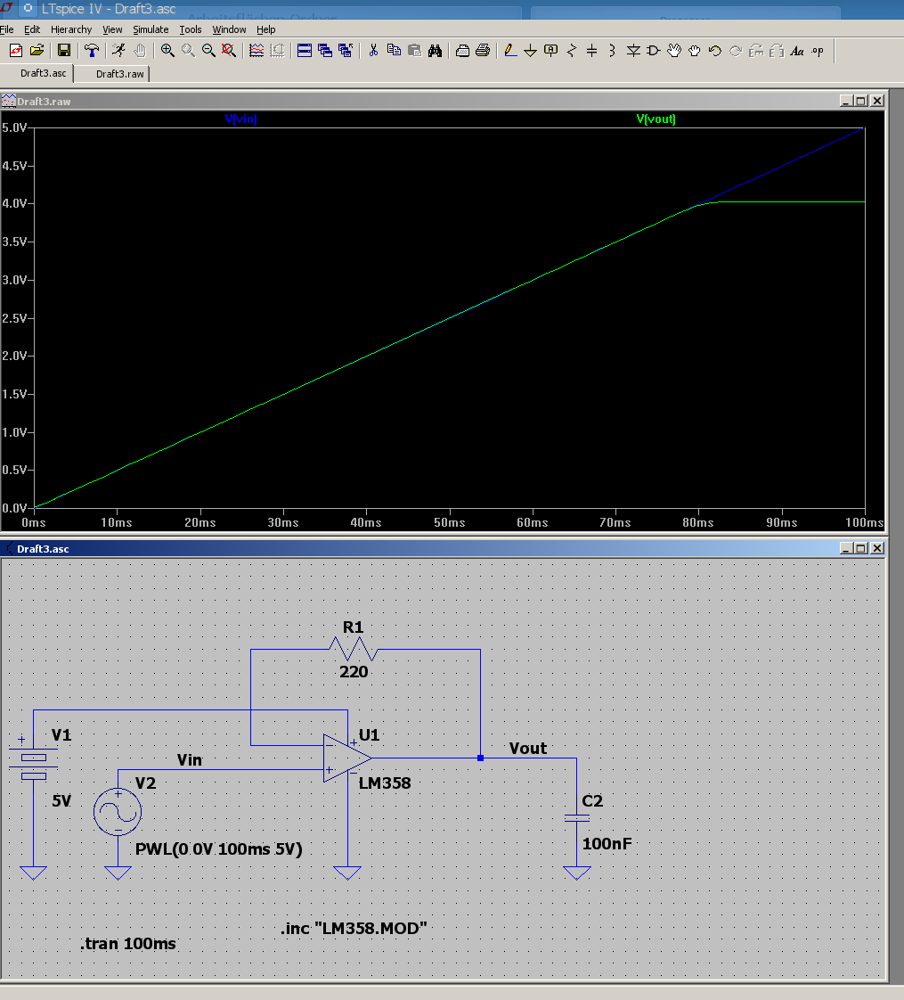Select the drag hand tool

[x=695, y=51]
